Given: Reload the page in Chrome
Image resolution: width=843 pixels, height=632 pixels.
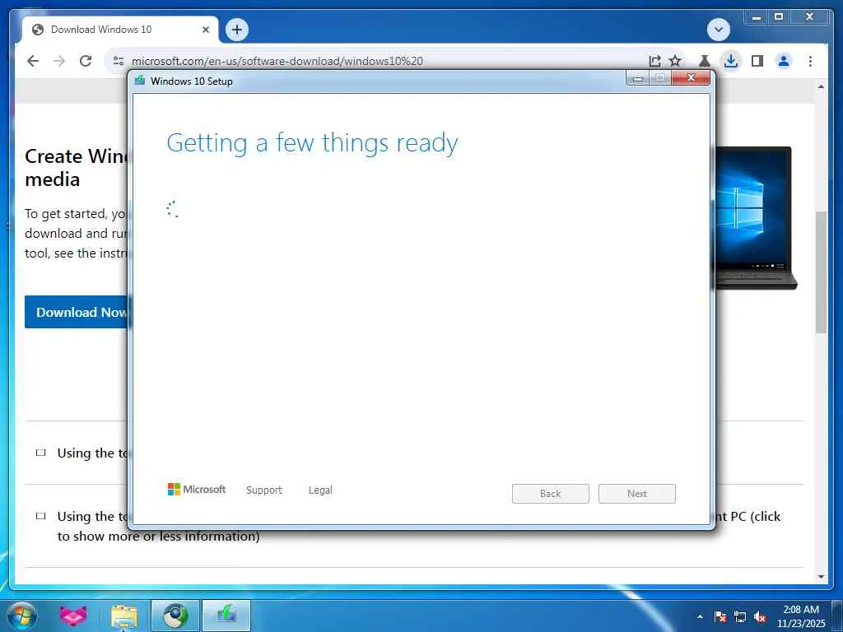Looking at the screenshot, I should [x=86, y=61].
